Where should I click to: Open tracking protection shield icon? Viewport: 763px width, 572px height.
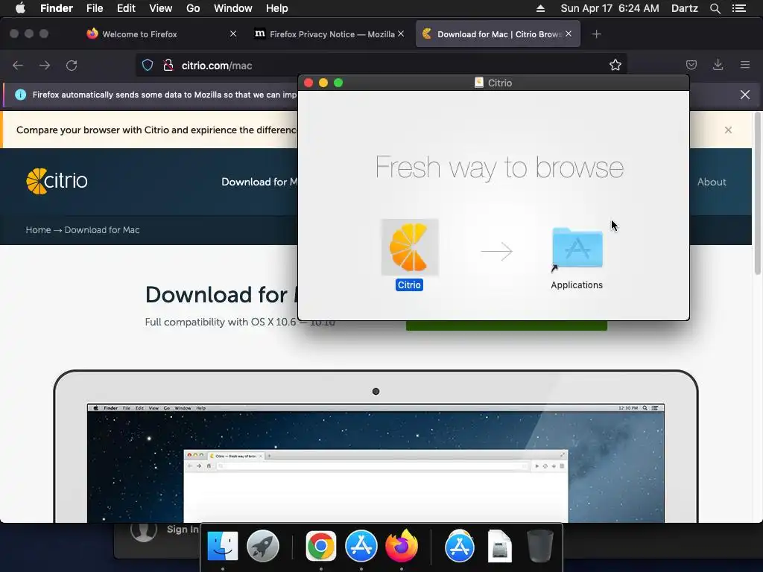pyautogui.click(x=148, y=66)
